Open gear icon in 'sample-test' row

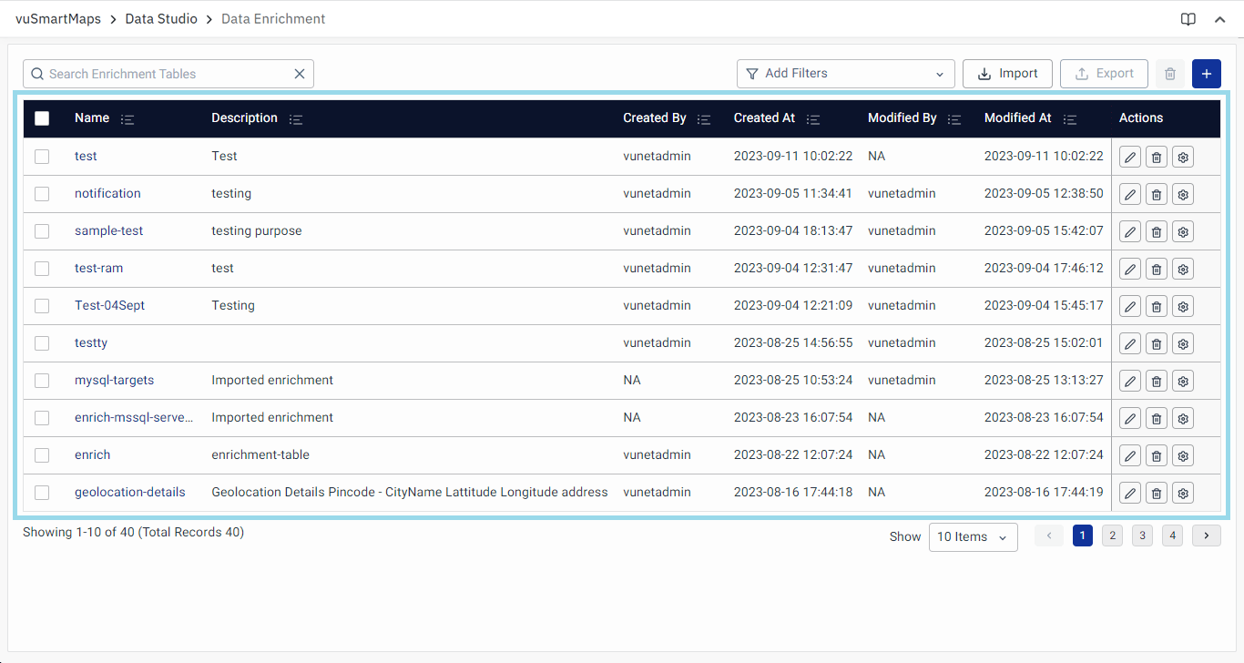(x=1182, y=231)
